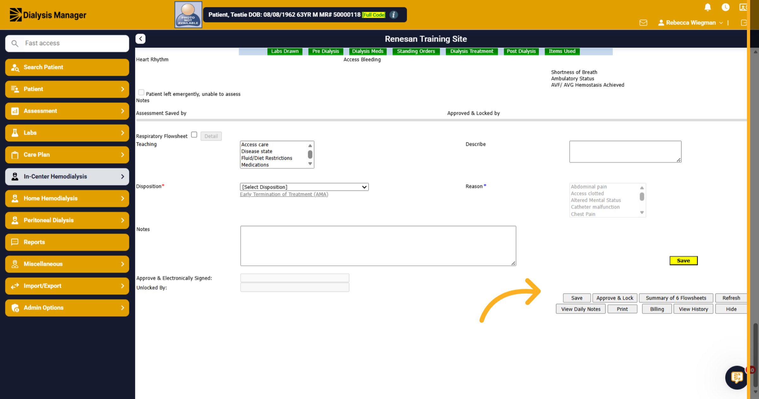Click the yellow Save button
This screenshot has height=399, width=759.
pyautogui.click(x=683, y=261)
